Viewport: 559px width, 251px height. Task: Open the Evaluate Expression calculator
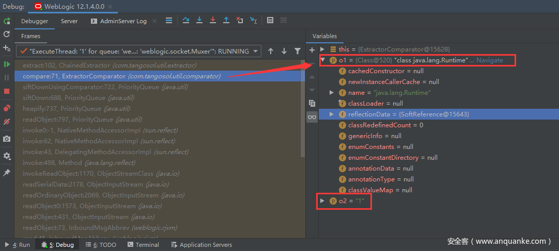tap(270, 21)
